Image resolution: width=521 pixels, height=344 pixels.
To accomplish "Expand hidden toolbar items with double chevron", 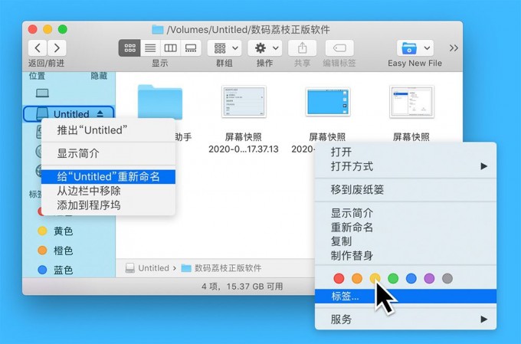I will pyautogui.click(x=454, y=48).
